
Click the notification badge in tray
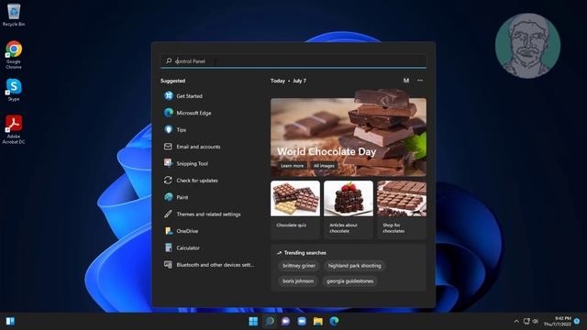(577, 321)
